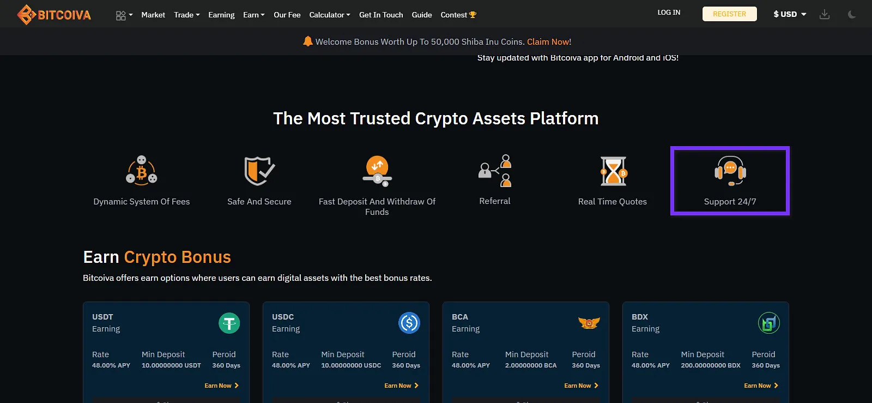Viewport: 872px width, 403px height.
Task: Toggle dark mode moon icon
Action: point(852,15)
